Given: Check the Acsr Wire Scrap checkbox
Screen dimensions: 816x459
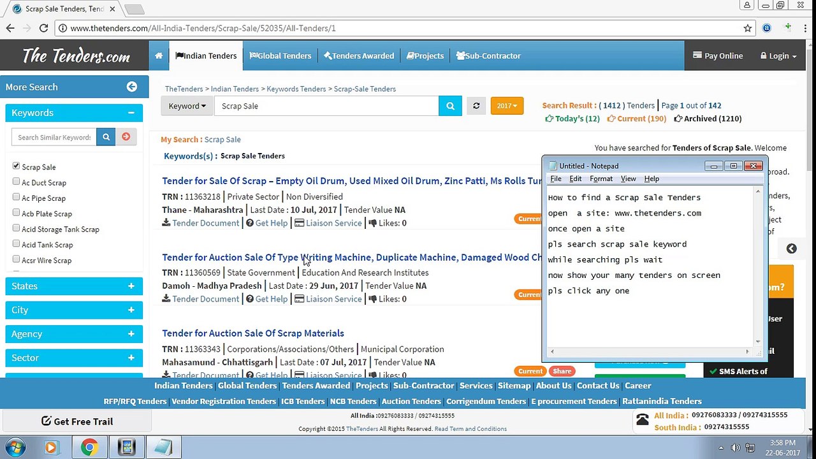Looking at the screenshot, I should tap(16, 259).
